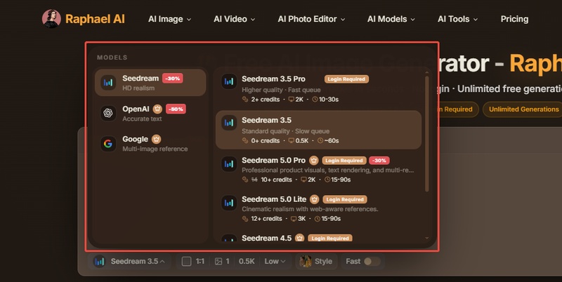Viewport: 562px width, 282px height.
Task: Click the '12+ credits' text
Action: pos(266,219)
